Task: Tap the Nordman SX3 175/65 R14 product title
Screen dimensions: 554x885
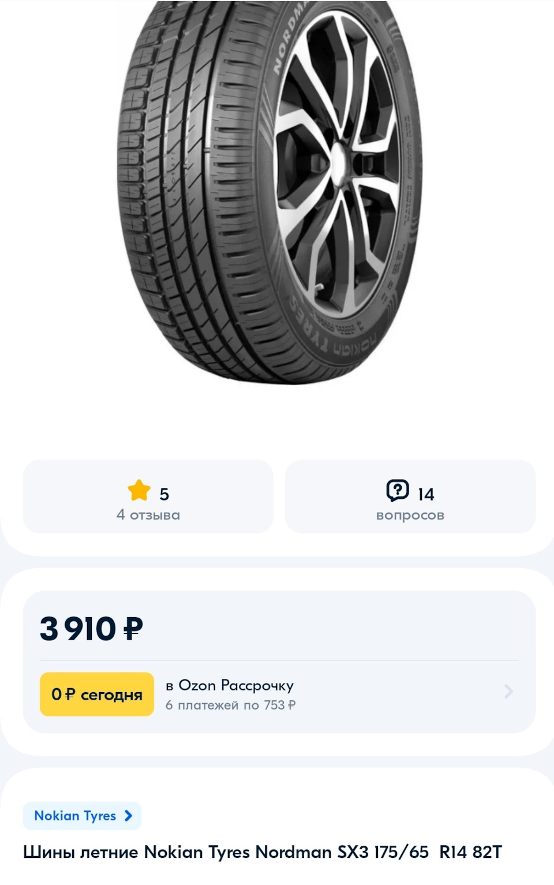Action: [x=263, y=852]
